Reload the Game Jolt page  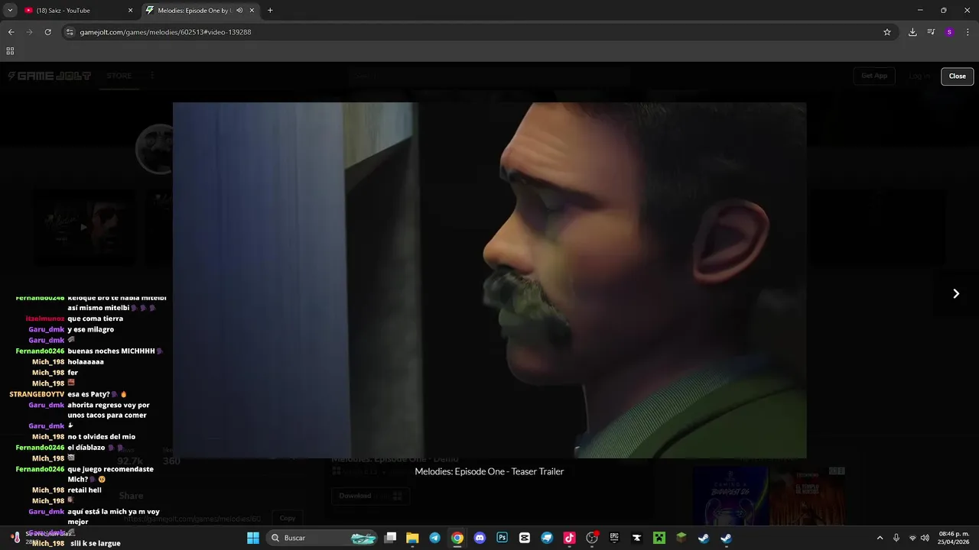tap(47, 32)
